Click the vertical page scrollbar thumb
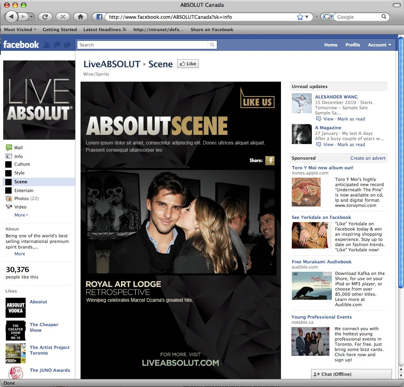The image size is (404, 387). point(401,163)
